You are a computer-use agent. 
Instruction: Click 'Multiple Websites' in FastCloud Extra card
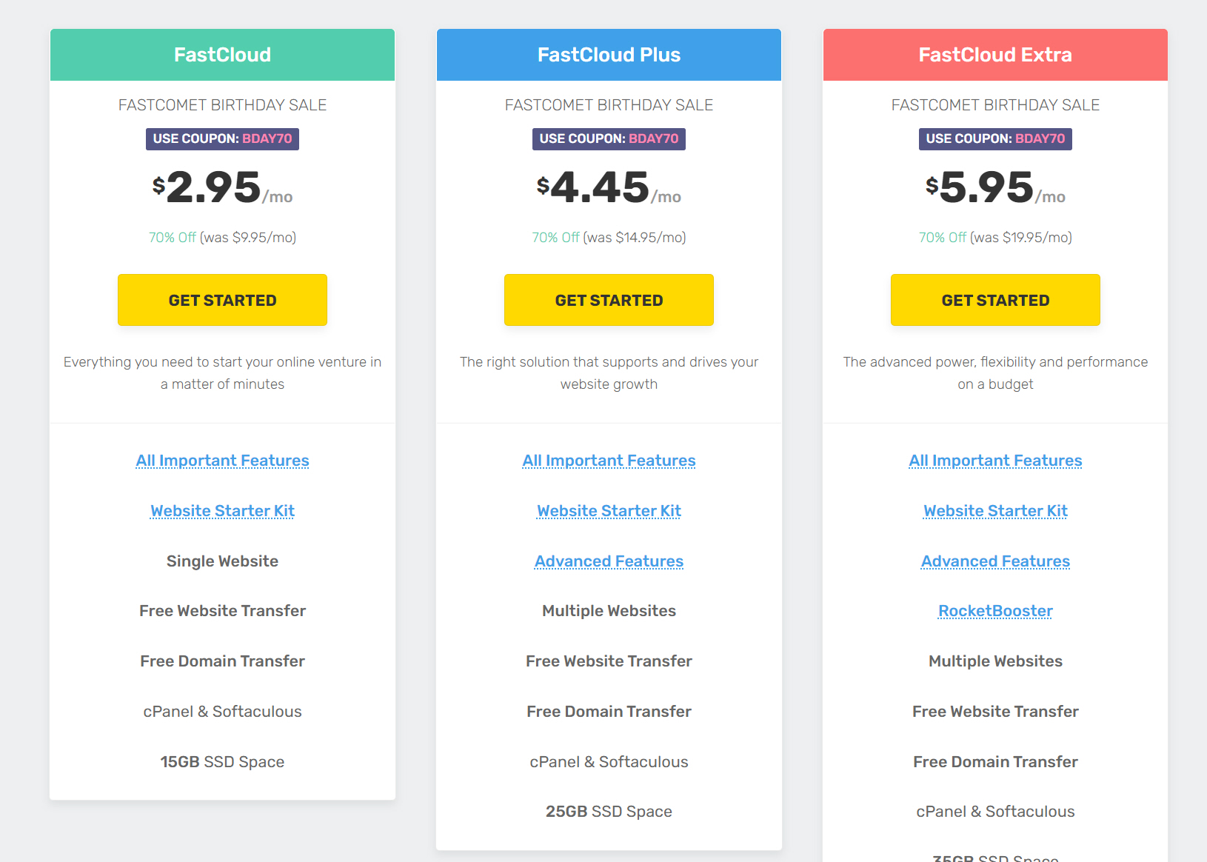pos(995,661)
